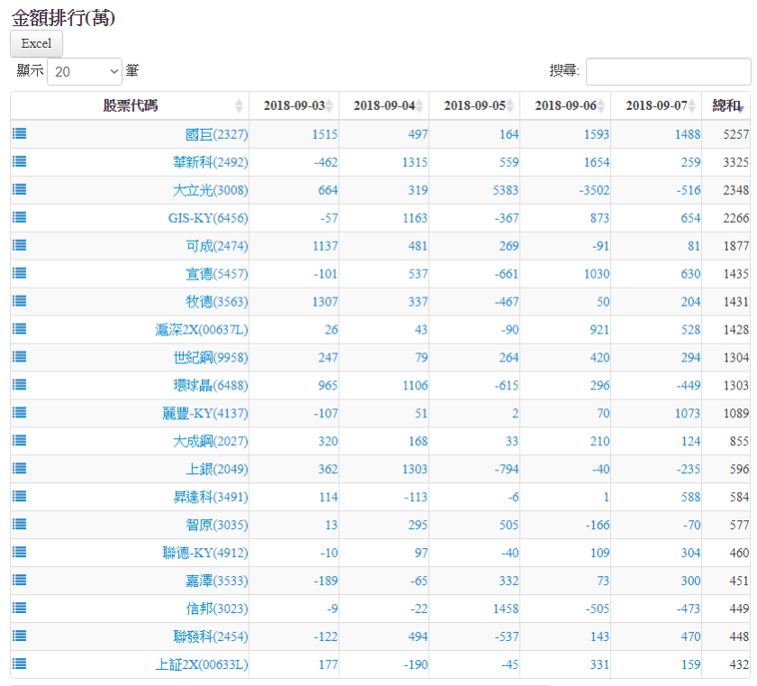
Task: Click the list icon next to 牧德(3563)
Action: (19, 301)
